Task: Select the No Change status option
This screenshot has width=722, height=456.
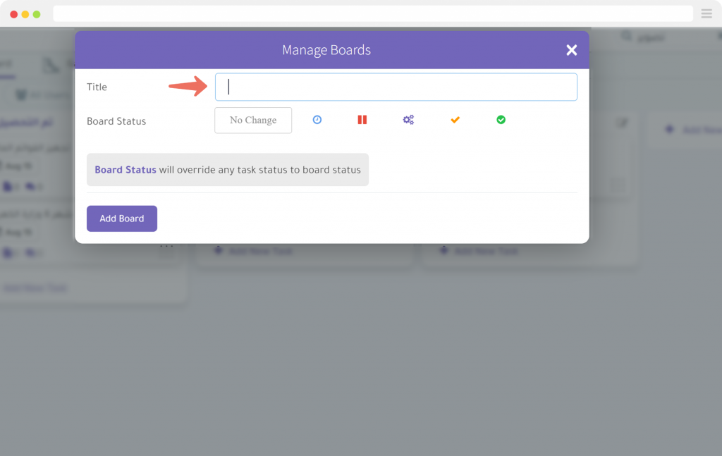Action: [252, 120]
